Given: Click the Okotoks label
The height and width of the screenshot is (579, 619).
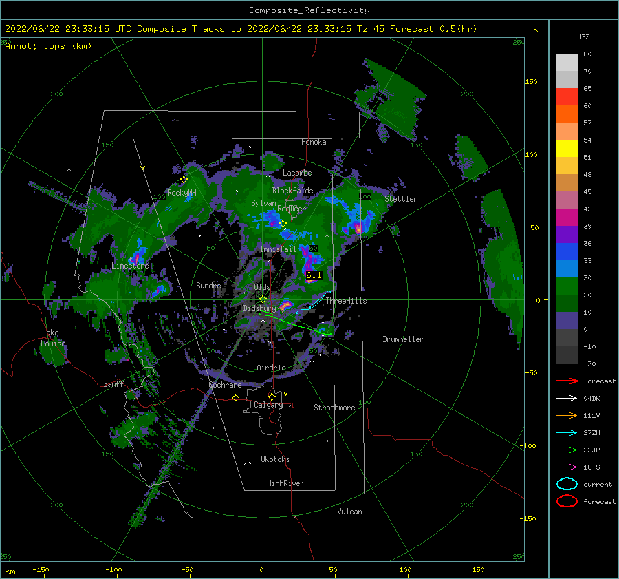Looking at the screenshot, I should click(275, 459).
